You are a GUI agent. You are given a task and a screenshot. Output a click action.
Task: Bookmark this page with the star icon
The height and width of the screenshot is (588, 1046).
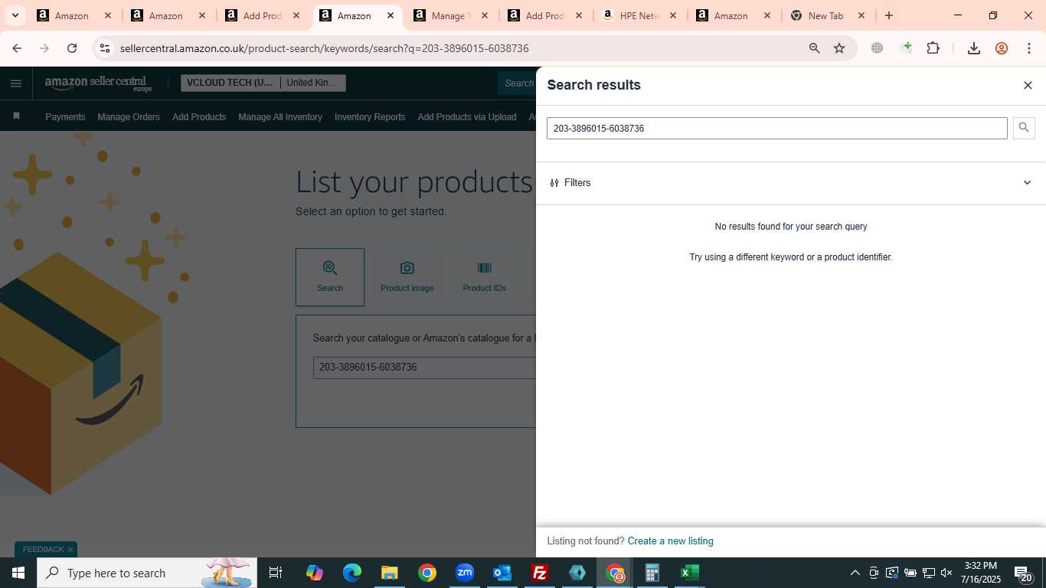tap(839, 48)
